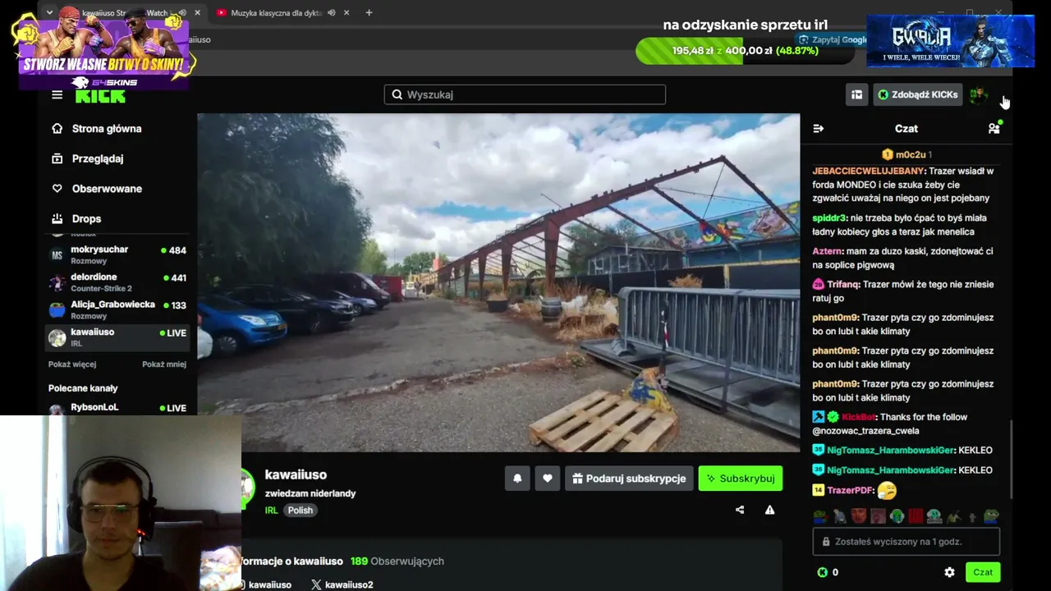
Task: Open a new browser tab
Action: (x=369, y=13)
